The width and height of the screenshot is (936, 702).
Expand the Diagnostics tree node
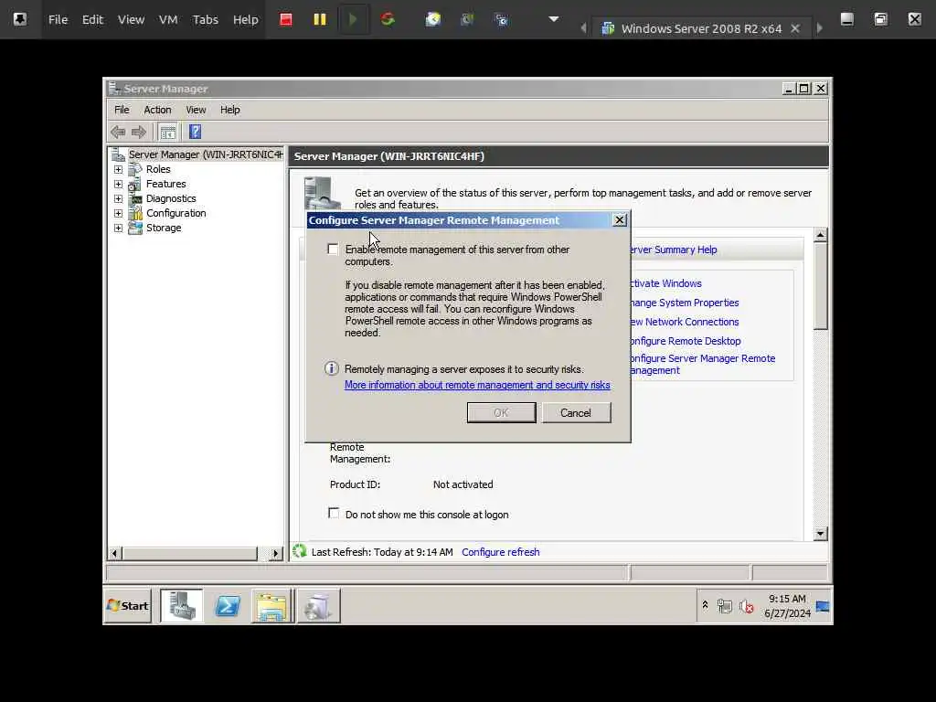pos(118,198)
